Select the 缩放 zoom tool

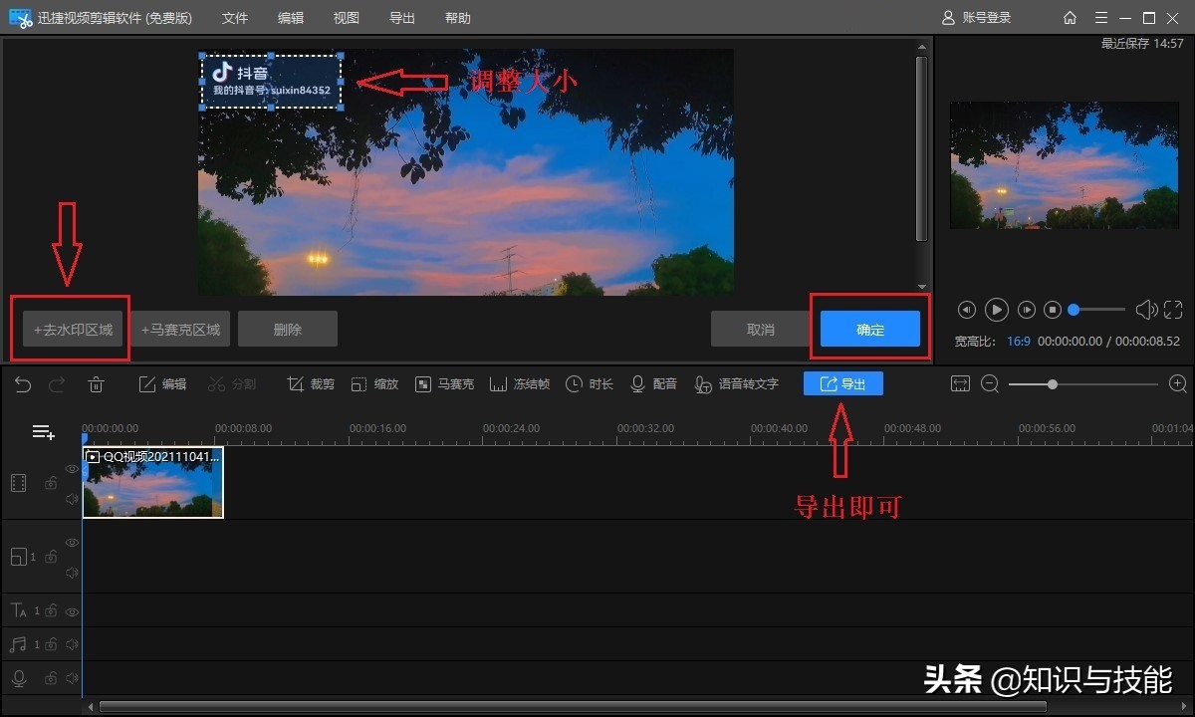pyautogui.click(x=374, y=384)
